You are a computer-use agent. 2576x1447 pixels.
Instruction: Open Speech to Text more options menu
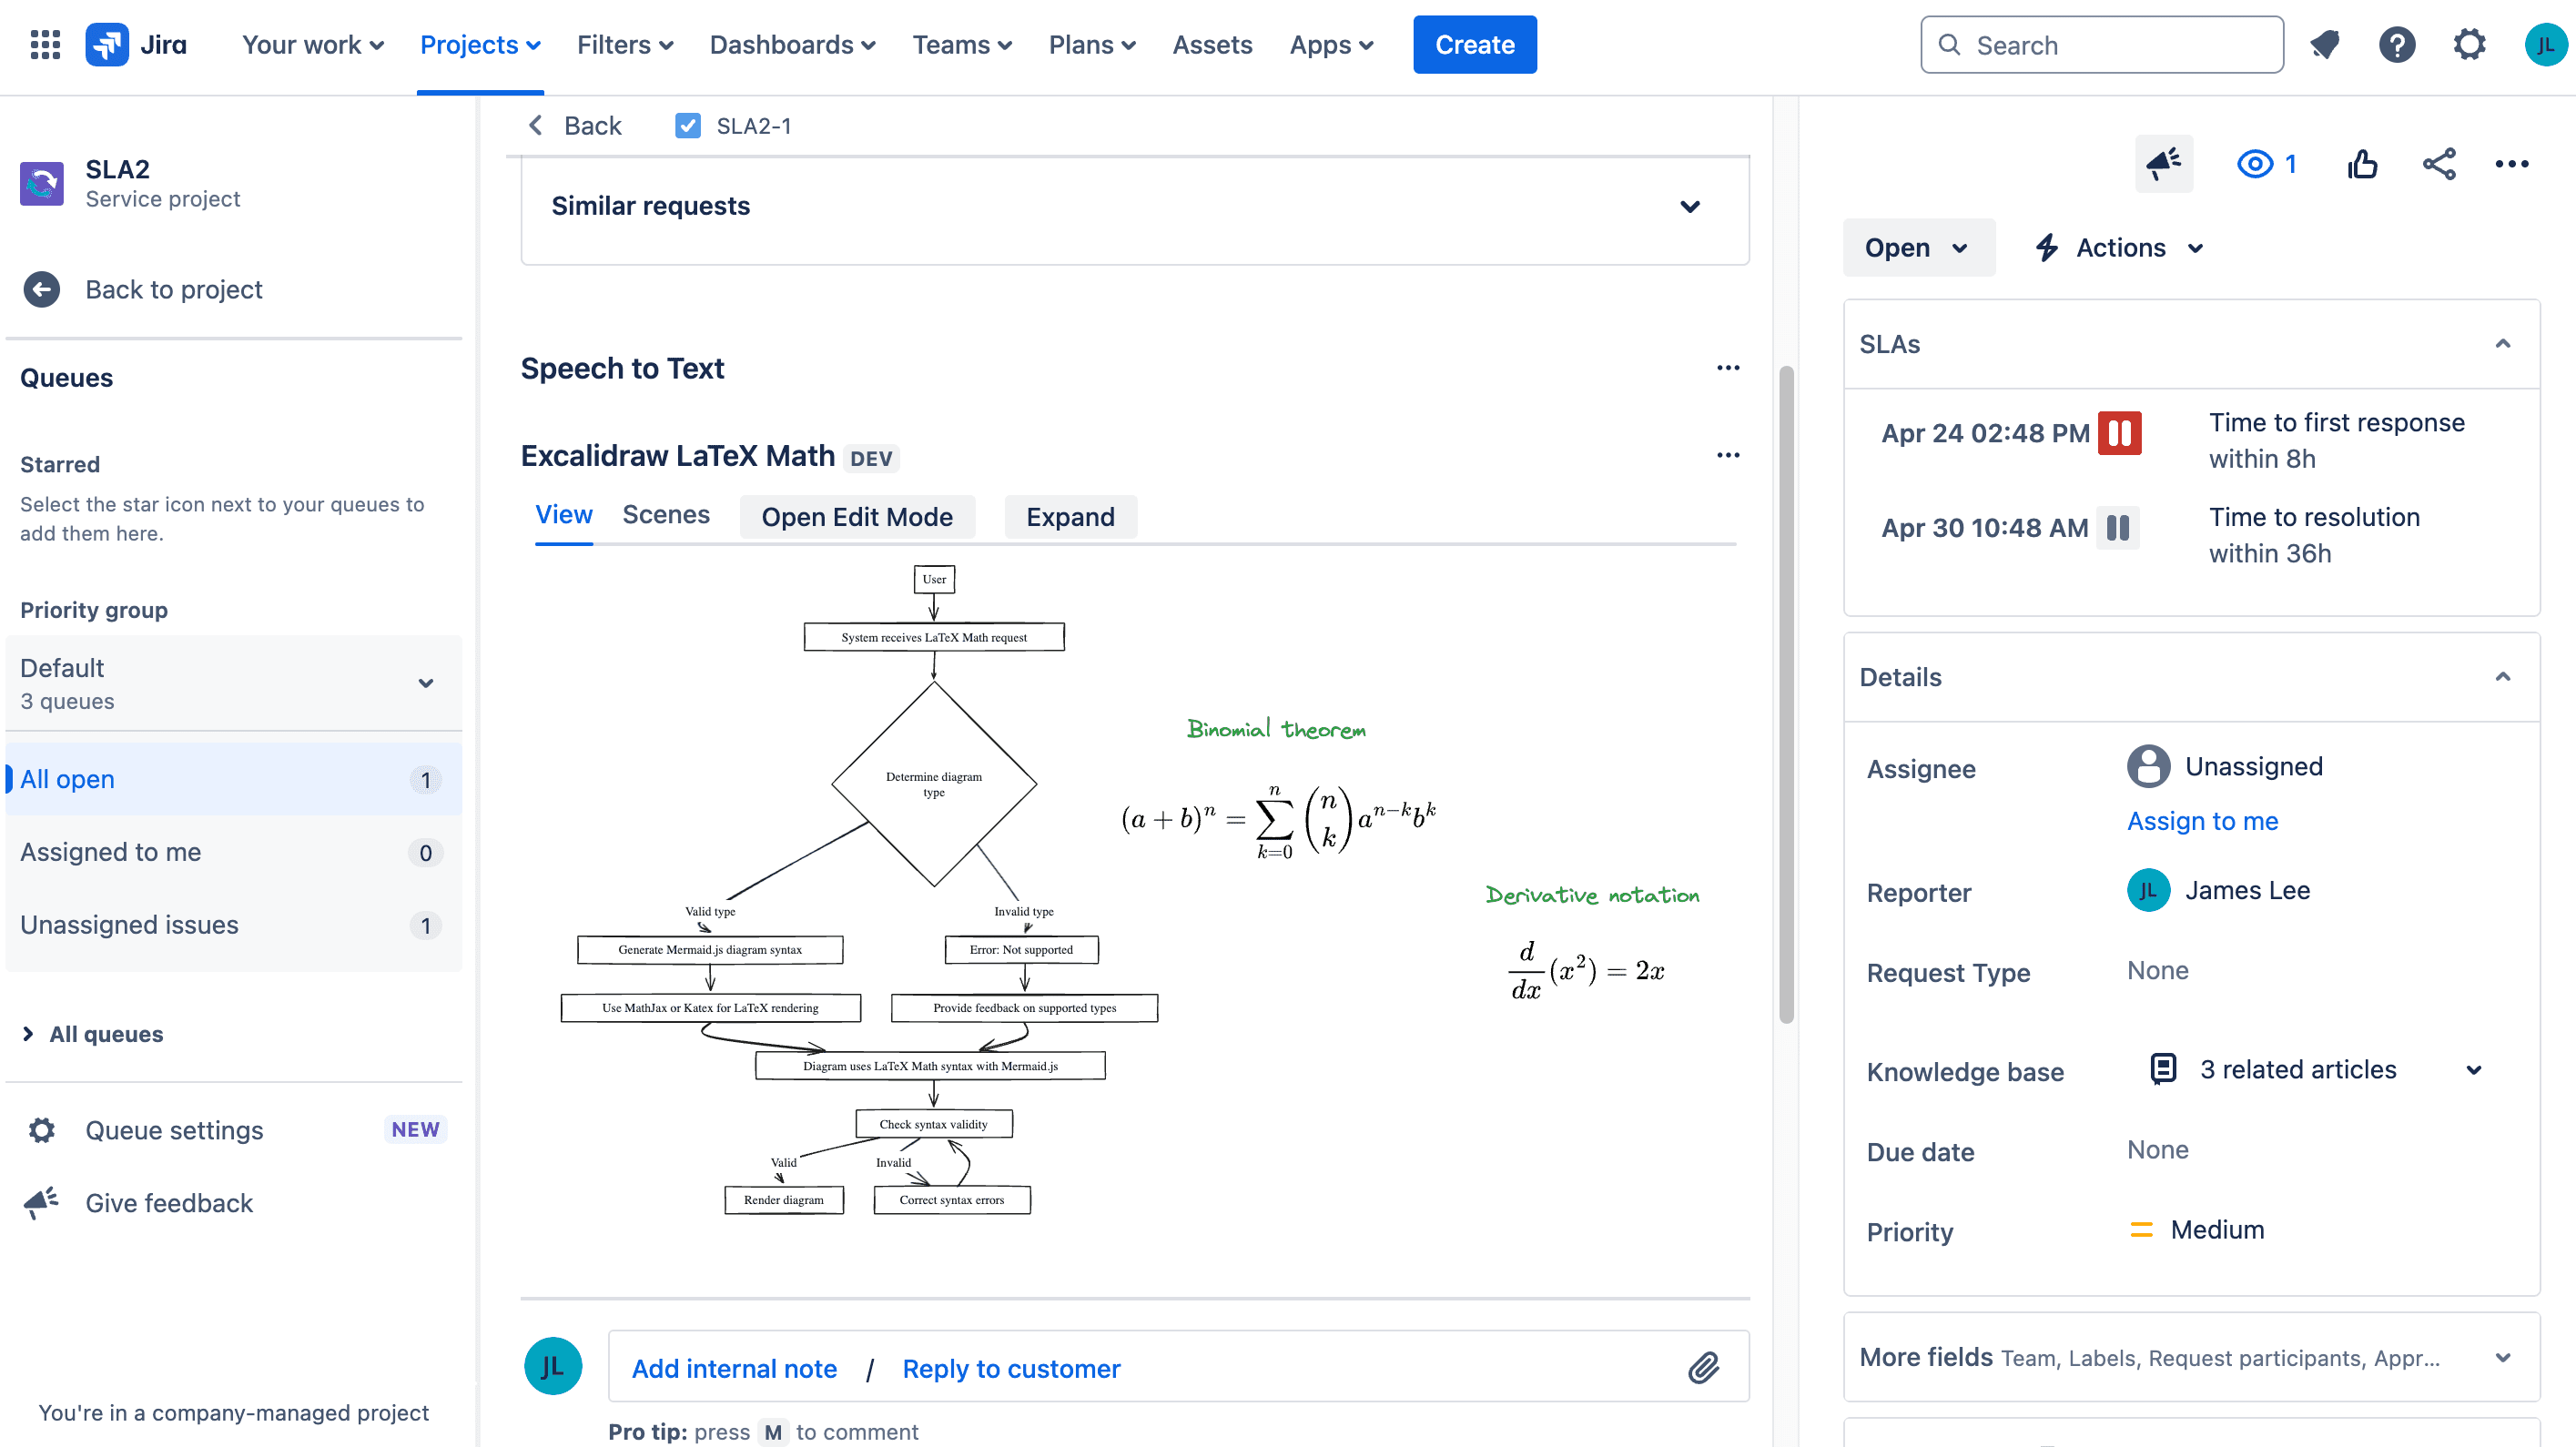coord(1728,368)
